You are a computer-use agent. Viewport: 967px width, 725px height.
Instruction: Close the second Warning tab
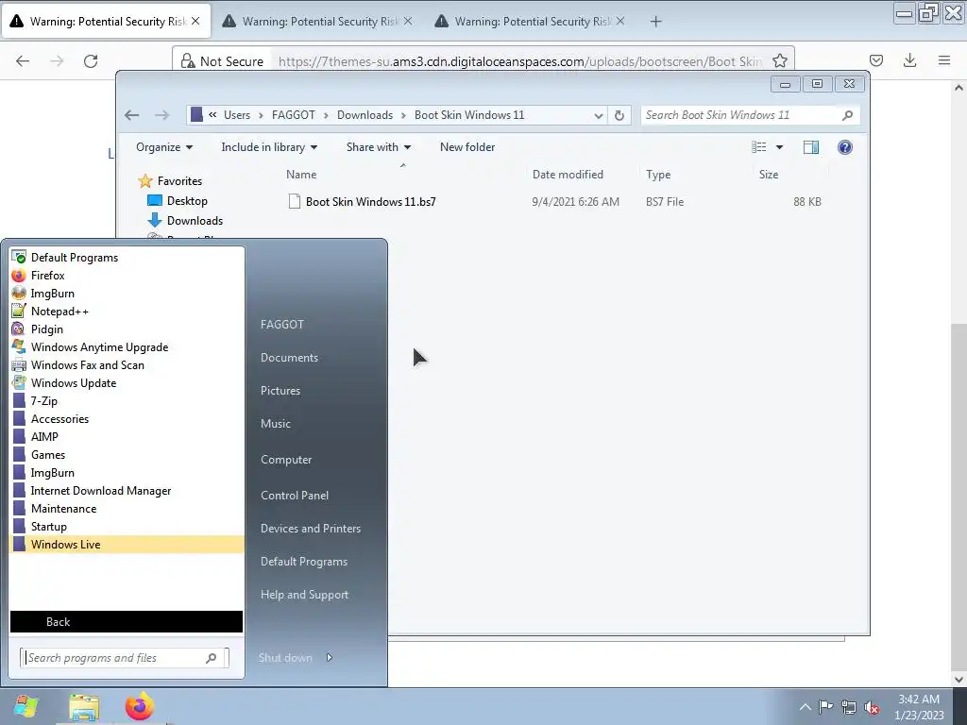pos(408,21)
